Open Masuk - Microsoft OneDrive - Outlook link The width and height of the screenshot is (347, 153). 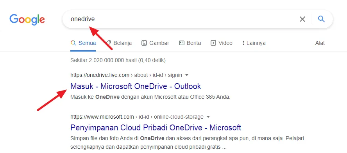[136, 86]
